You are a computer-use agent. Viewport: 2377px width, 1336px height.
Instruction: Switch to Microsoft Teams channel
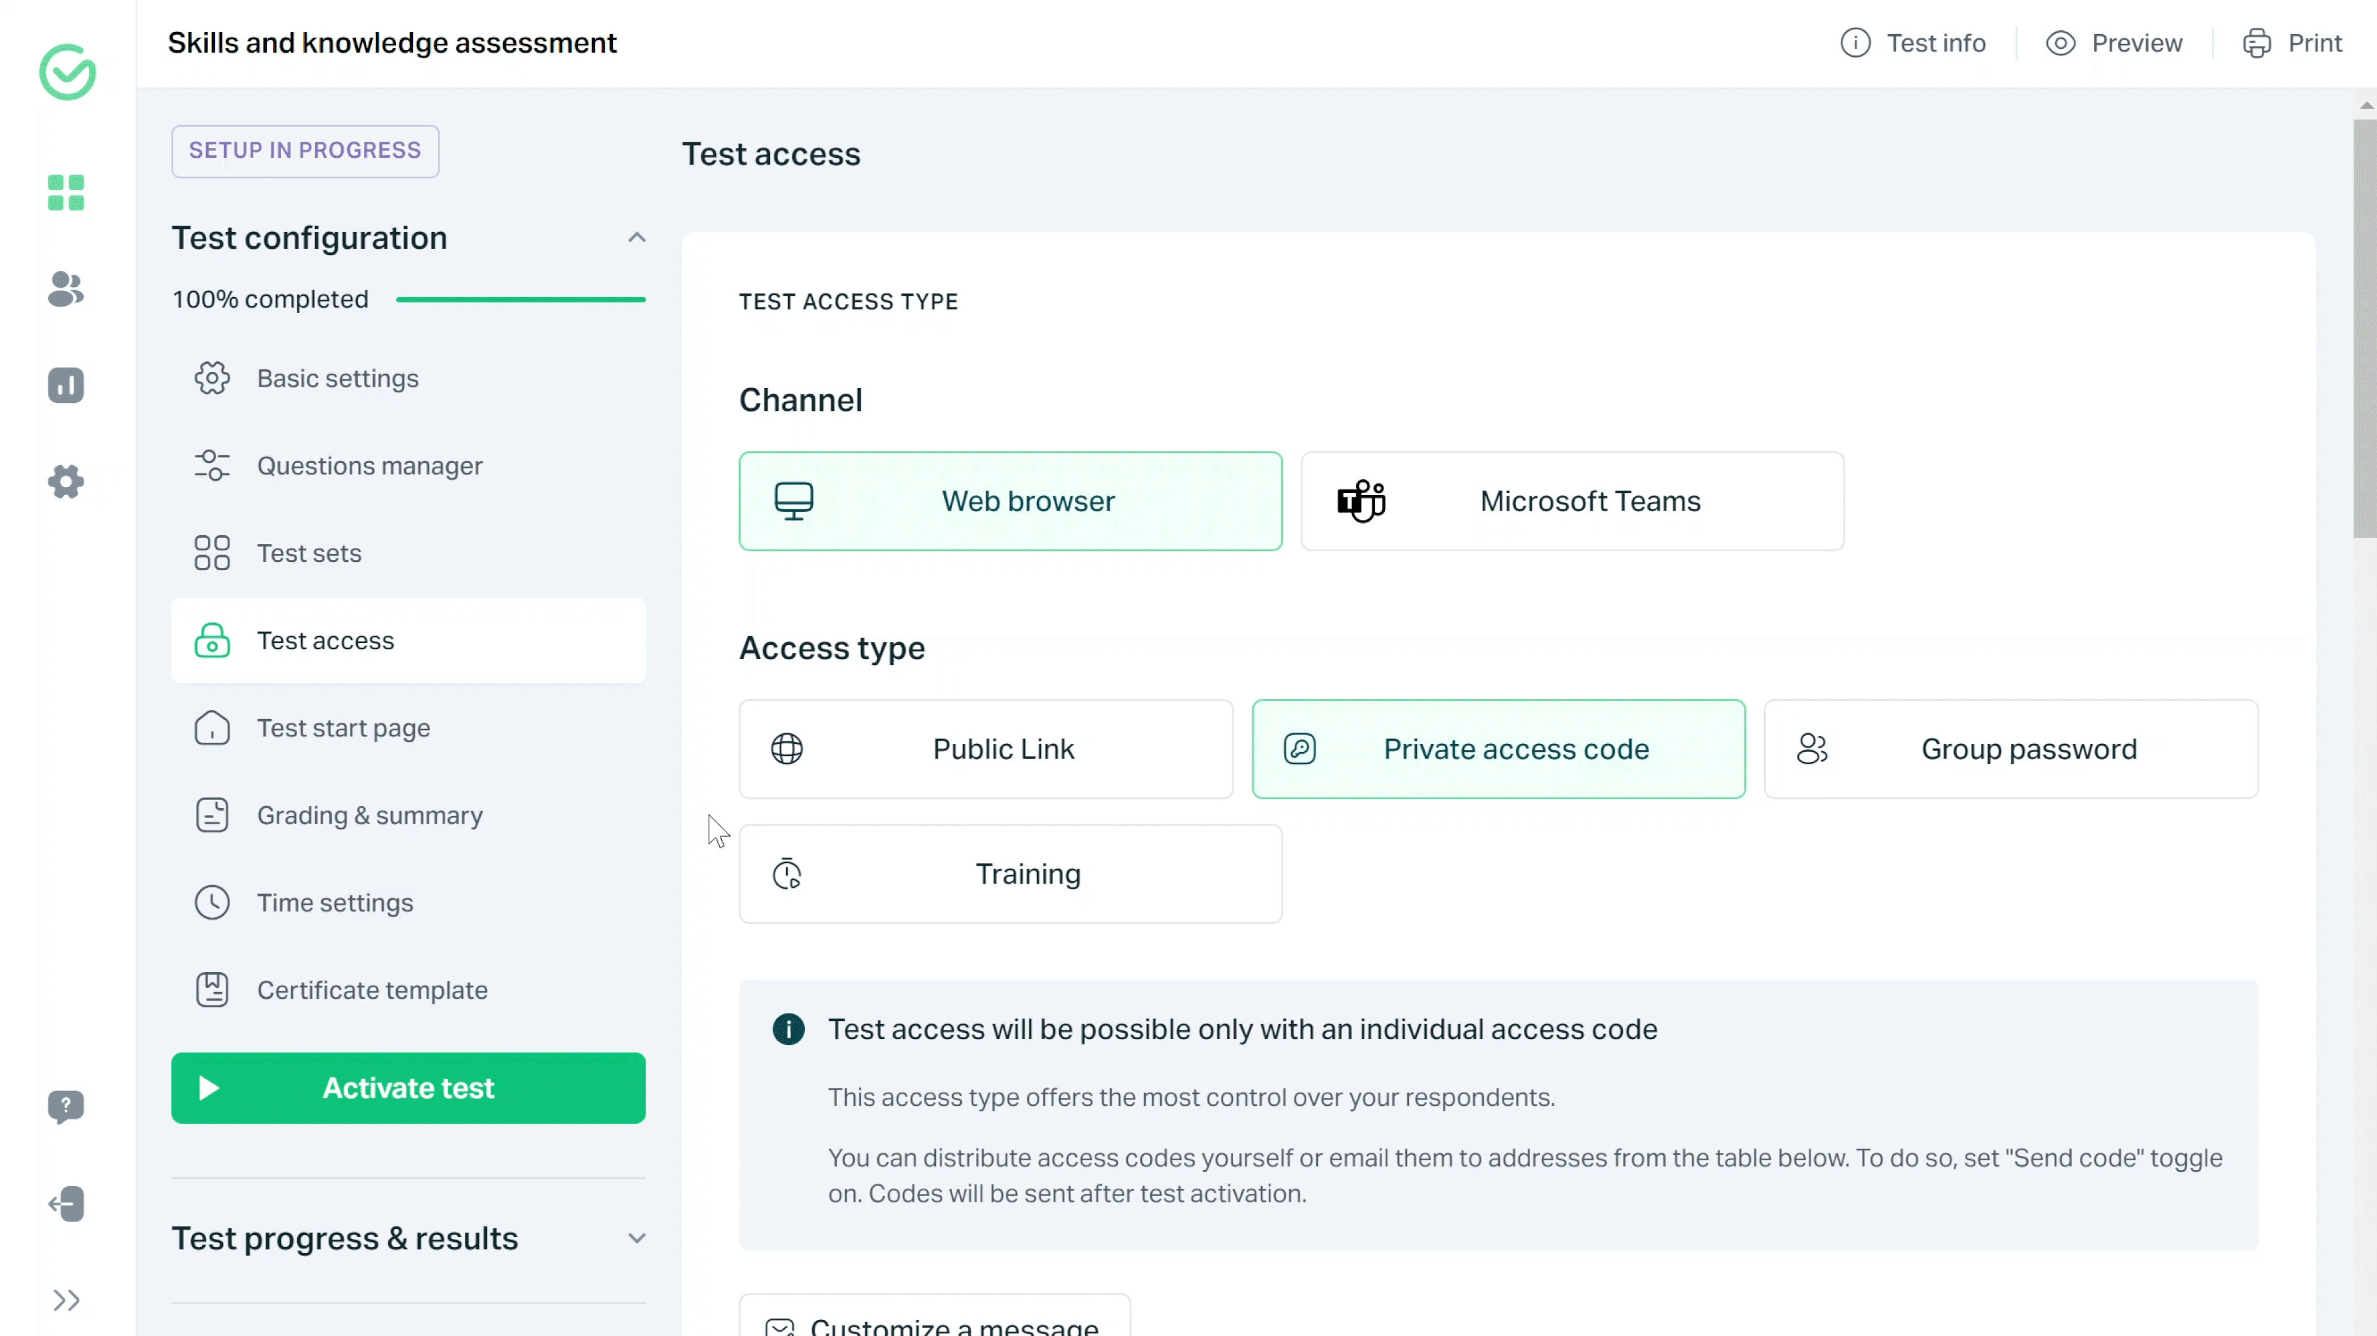1588,501
